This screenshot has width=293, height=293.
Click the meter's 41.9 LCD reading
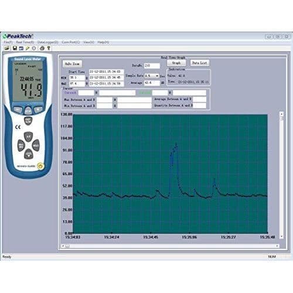(x=32, y=90)
